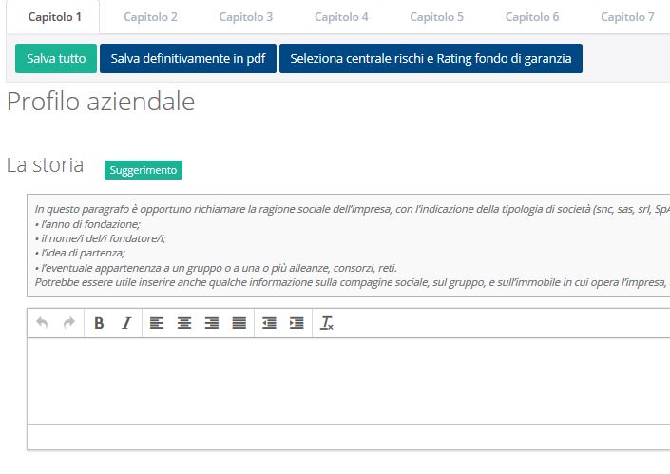Align text left in the editor
The width and height of the screenshot is (670, 474).
pyautogui.click(x=157, y=323)
